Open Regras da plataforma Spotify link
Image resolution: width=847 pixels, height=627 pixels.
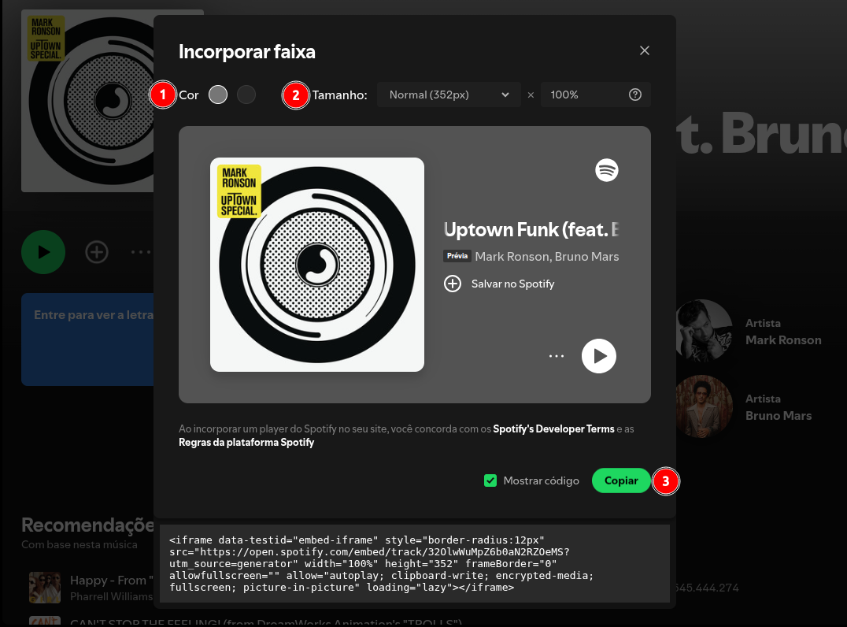pyautogui.click(x=246, y=442)
